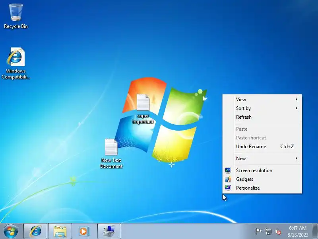Click the arrow beside New

point(296,158)
